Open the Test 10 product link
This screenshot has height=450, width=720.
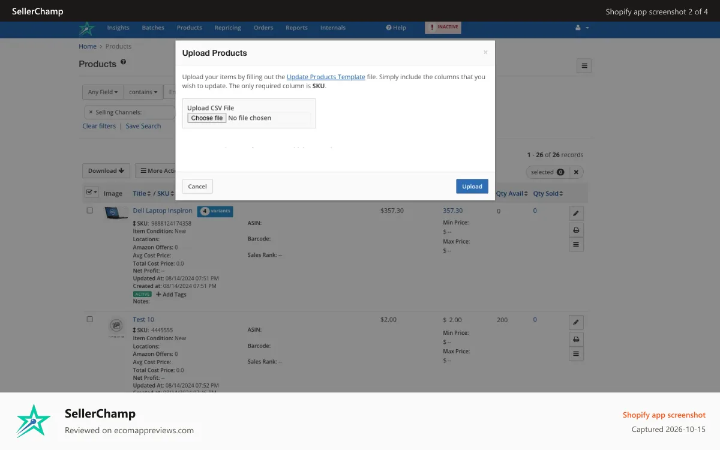[143, 320]
